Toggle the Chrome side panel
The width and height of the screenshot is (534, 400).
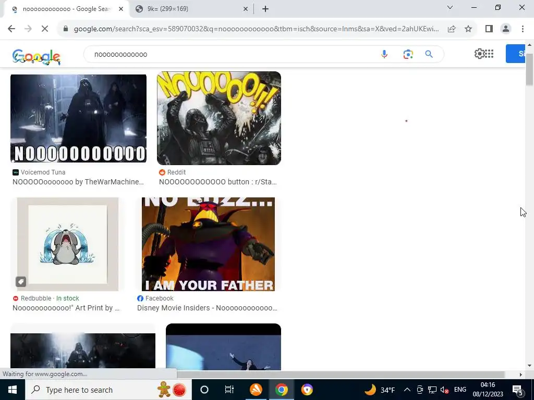(489, 29)
